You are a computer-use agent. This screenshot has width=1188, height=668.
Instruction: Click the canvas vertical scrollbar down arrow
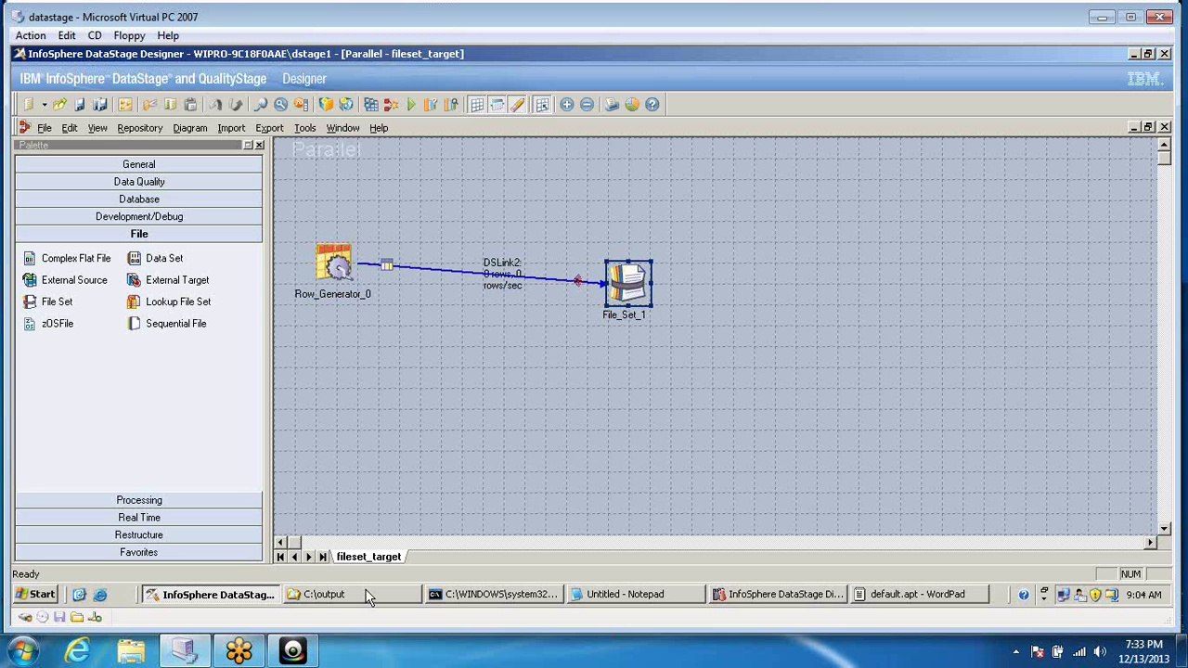(1164, 528)
